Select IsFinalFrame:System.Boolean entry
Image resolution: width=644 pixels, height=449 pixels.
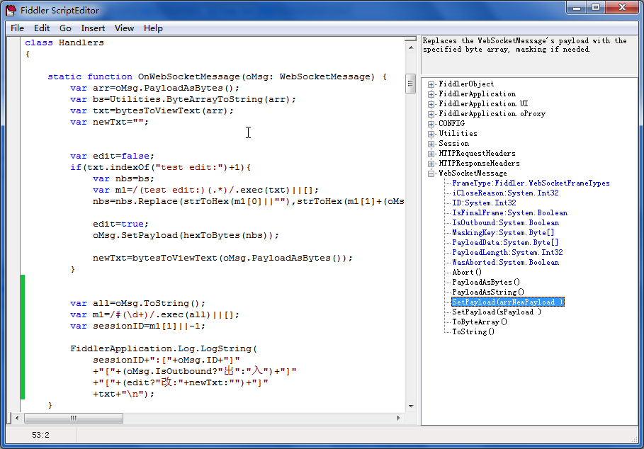[x=509, y=212]
